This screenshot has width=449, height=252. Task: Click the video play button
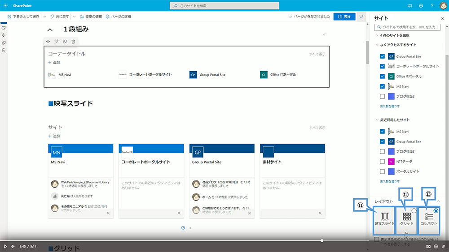[5, 246]
